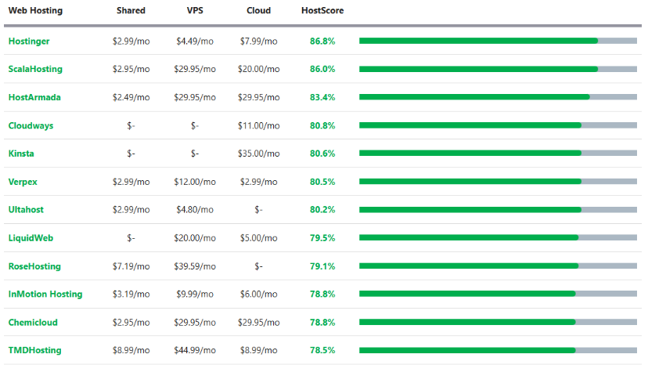Click the ScalaHosting provider name

[x=35, y=69]
